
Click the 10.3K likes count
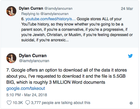click(x=18, y=103)
